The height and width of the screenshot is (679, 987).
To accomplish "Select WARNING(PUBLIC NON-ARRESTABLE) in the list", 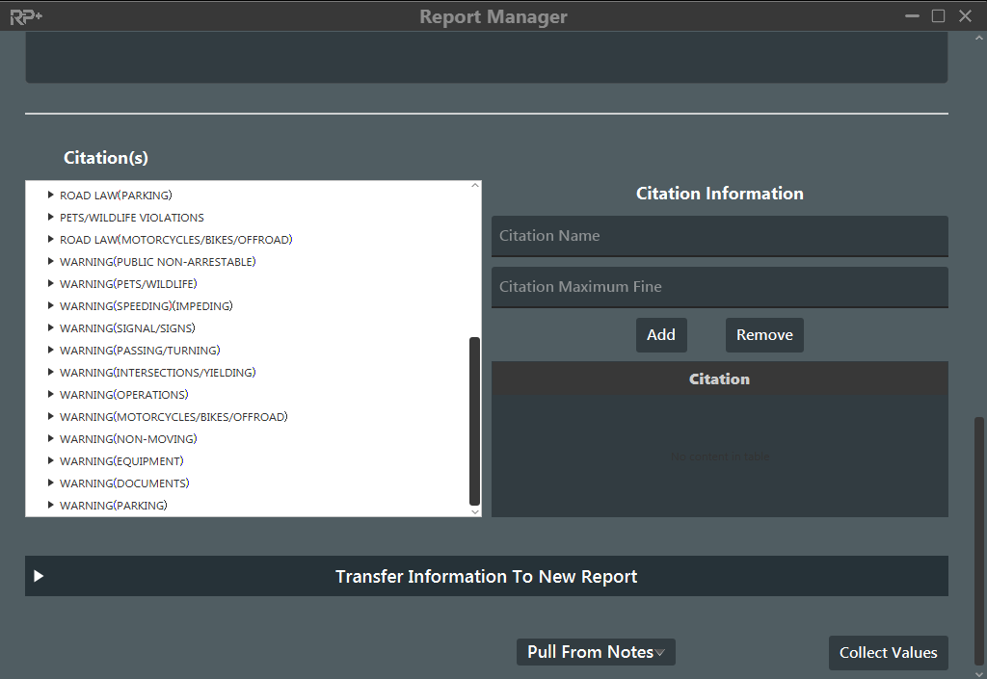I will (x=157, y=262).
